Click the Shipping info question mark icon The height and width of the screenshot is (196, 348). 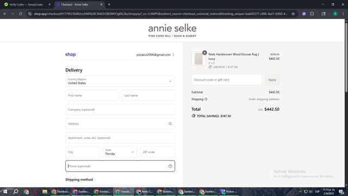click(206, 99)
